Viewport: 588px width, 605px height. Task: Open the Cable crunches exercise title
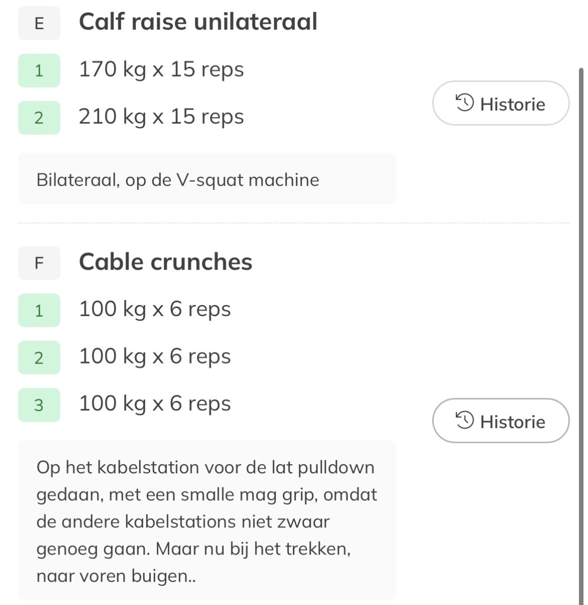165,262
